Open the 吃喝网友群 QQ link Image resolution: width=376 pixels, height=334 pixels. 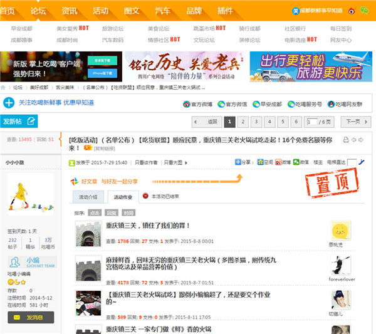[x=345, y=104]
